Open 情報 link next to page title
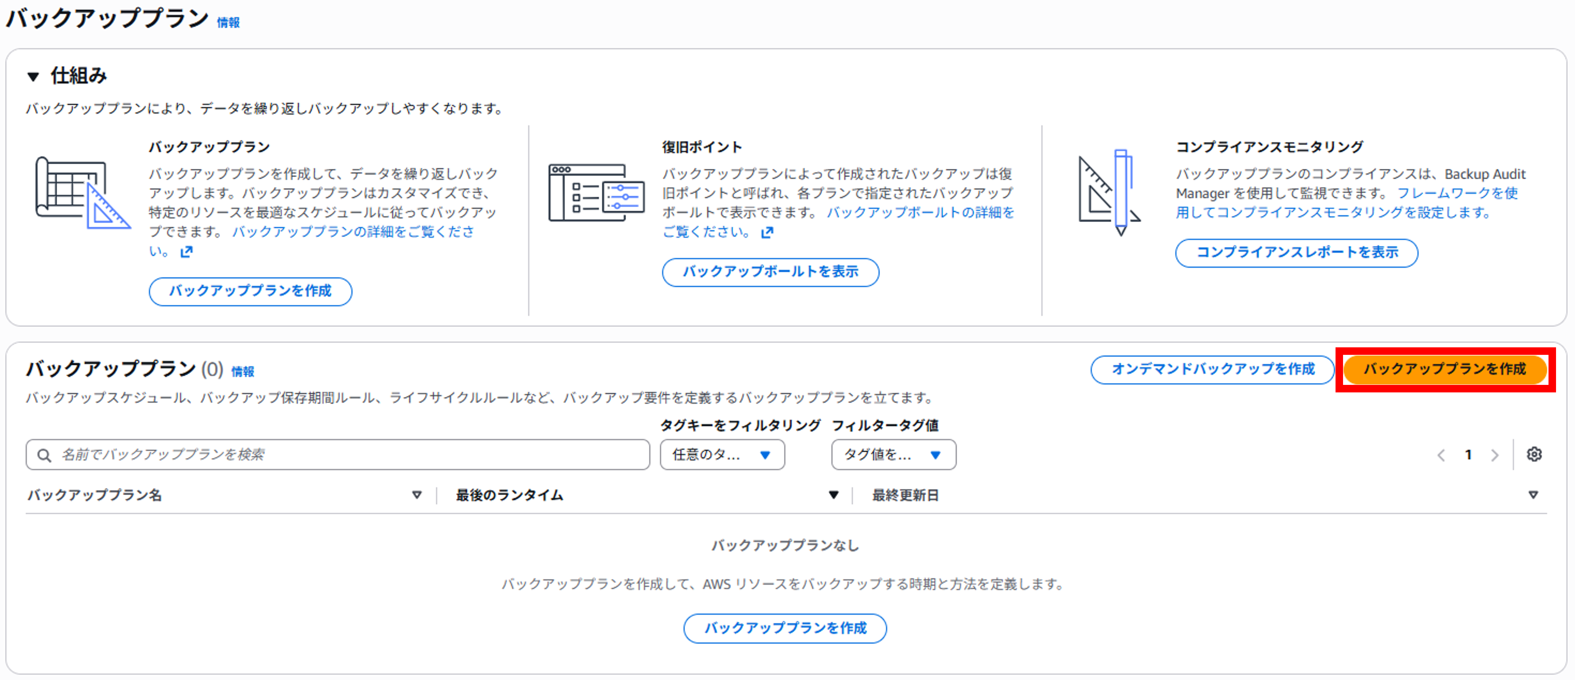Screen dimensions: 1575x680 tap(228, 23)
